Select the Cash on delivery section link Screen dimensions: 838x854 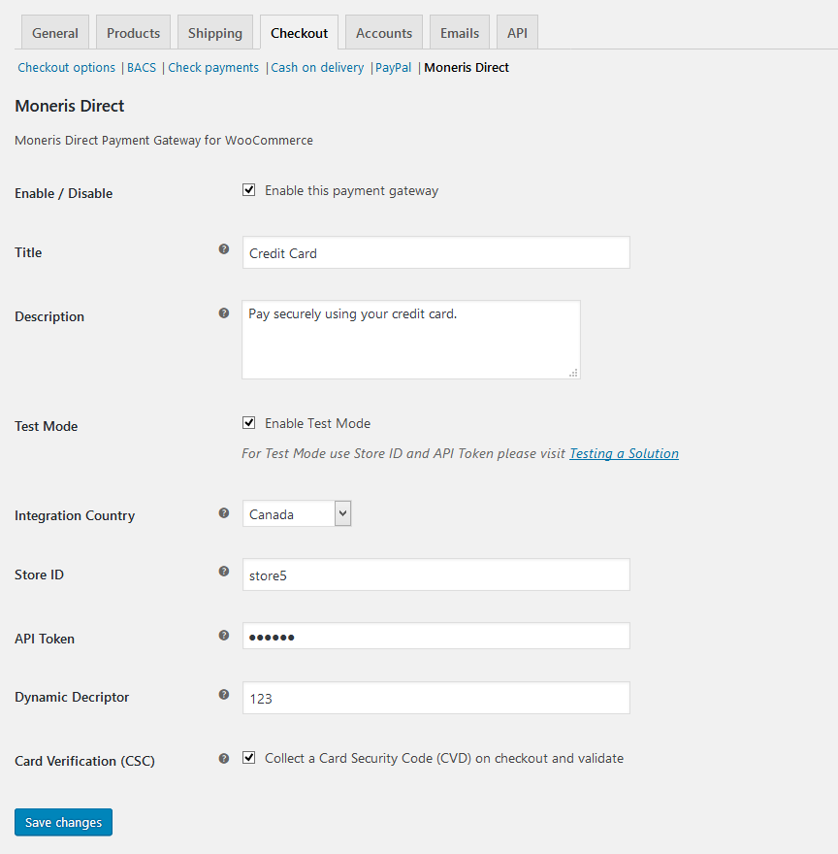(x=317, y=68)
